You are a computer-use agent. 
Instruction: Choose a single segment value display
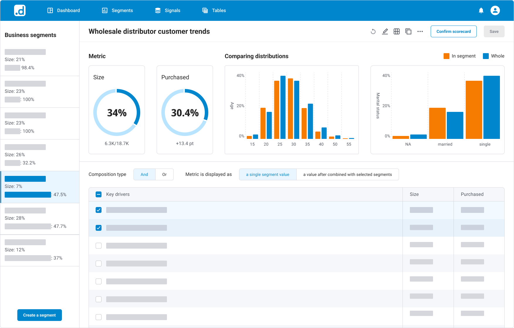tap(268, 174)
